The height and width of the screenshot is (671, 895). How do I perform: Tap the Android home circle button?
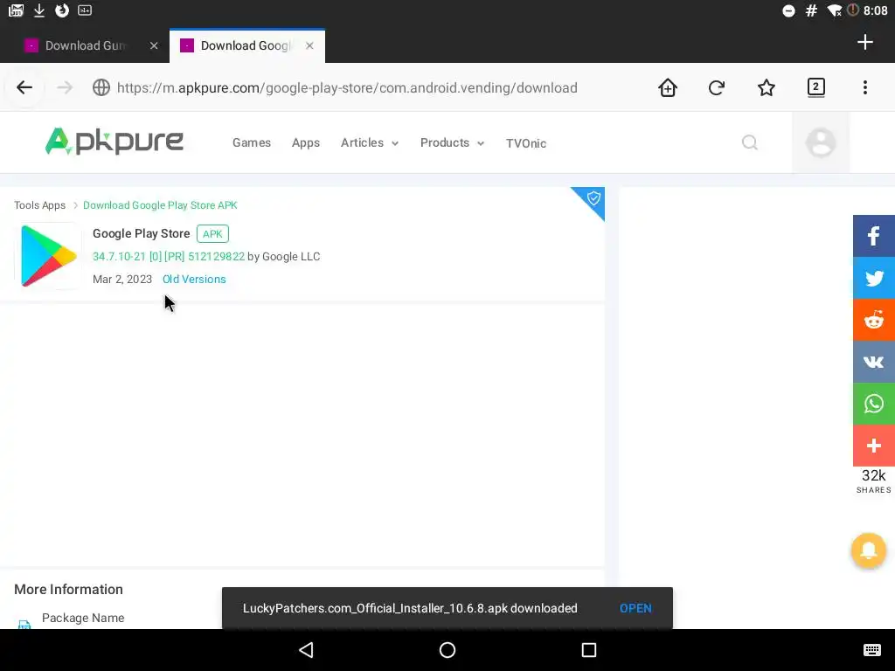tap(447, 650)
